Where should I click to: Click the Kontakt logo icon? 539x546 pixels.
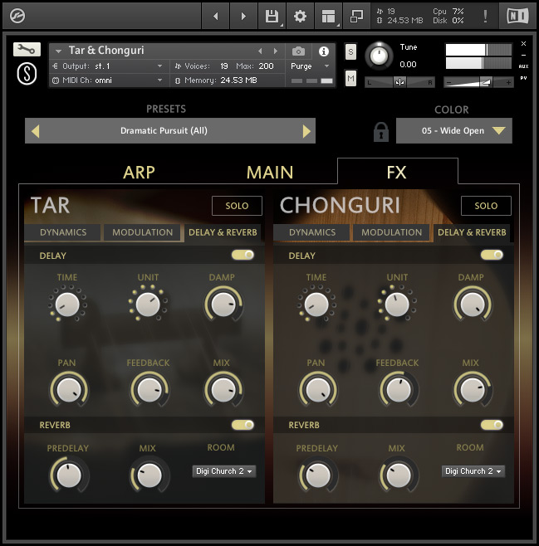17,16
